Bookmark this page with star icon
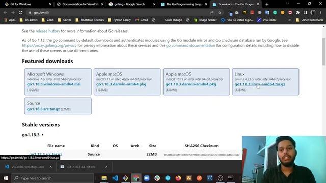 point(220,12)
